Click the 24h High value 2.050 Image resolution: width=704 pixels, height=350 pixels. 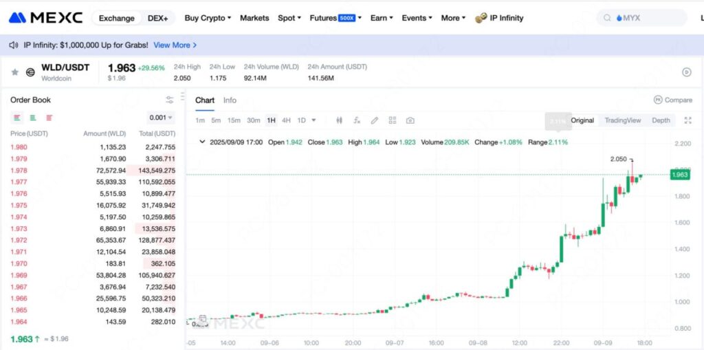pyautogui.click(x=182, y=78)
